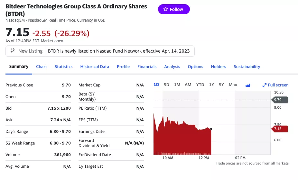Viewport: 298px width, 180px height.
Task: Go to the Financials tab
Action: click(x=147, y=67)
